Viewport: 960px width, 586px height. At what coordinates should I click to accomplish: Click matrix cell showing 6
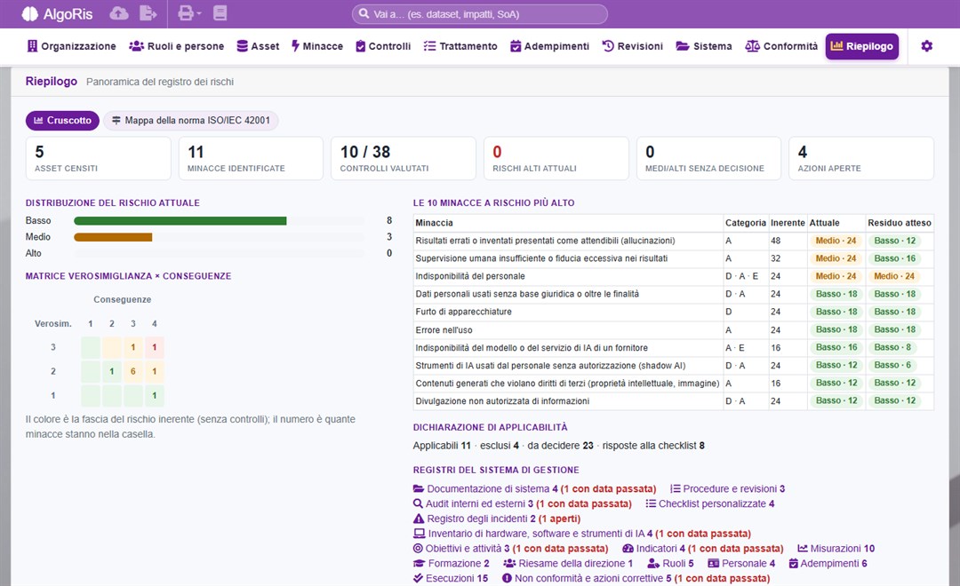[x=132, y=371]
